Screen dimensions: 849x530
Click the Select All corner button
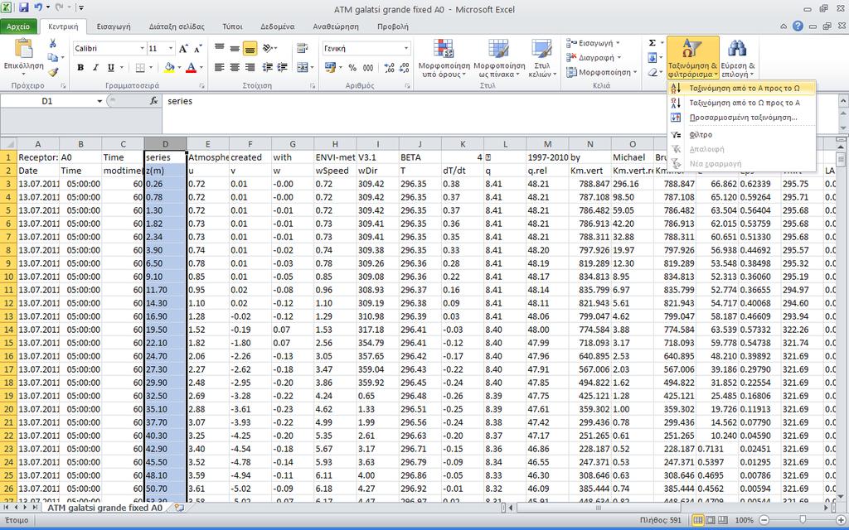point(8,144)
